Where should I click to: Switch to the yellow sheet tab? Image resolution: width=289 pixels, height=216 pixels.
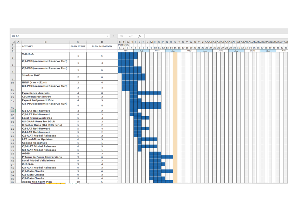(x=55, y=183)
